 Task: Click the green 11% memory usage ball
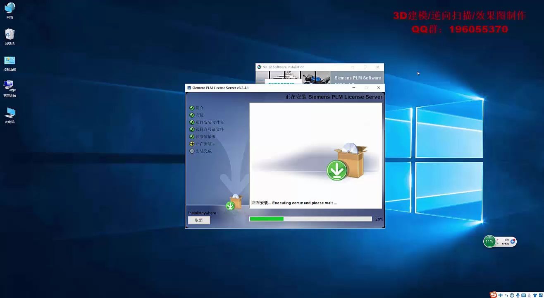coord(489,241)
